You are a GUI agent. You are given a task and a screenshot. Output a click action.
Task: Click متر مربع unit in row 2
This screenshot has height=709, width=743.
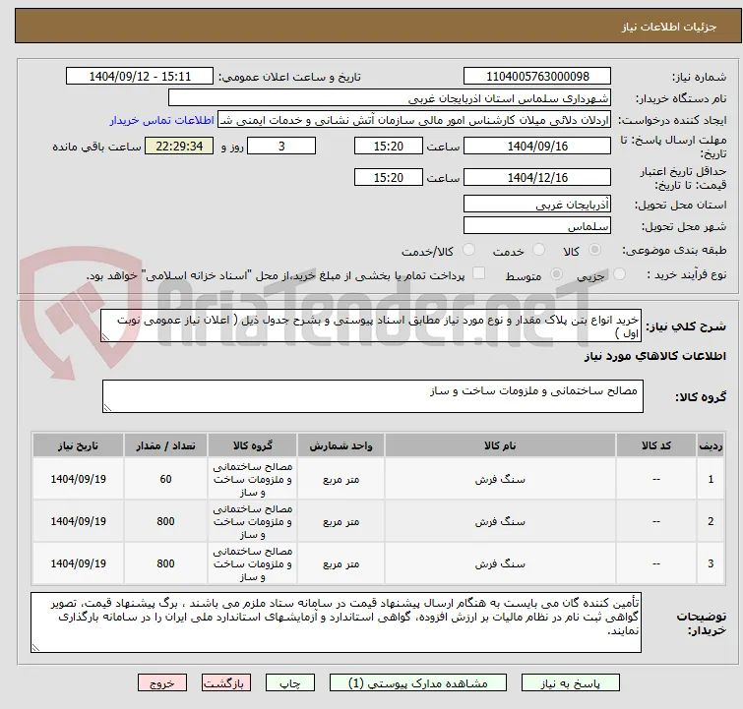[x=341, y=521]
